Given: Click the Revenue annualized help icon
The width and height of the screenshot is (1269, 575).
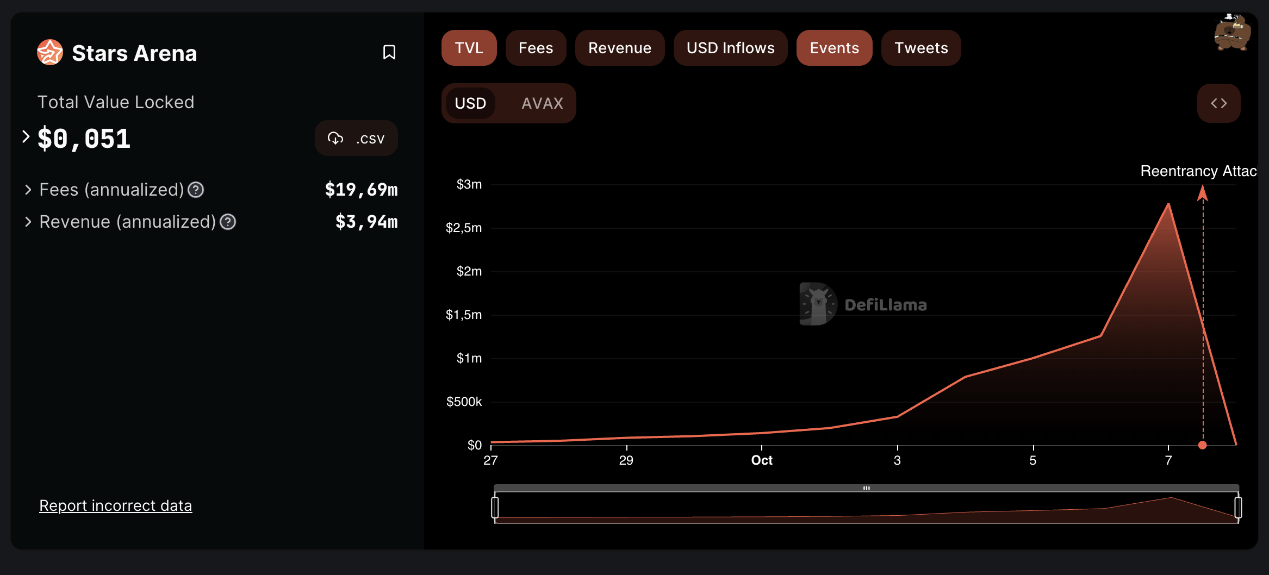Looking at the screenshot, I should point(228,222).
